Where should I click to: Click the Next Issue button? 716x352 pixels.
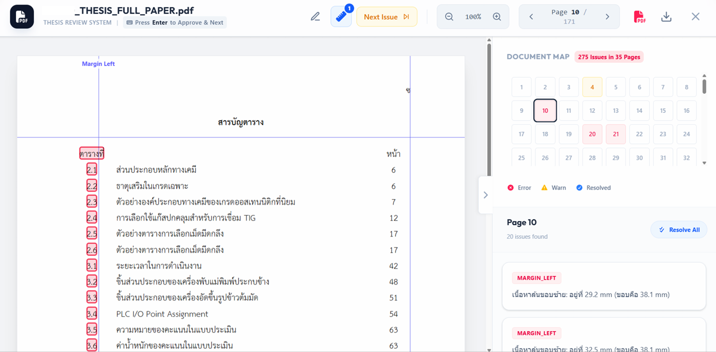tap(386, 17)
